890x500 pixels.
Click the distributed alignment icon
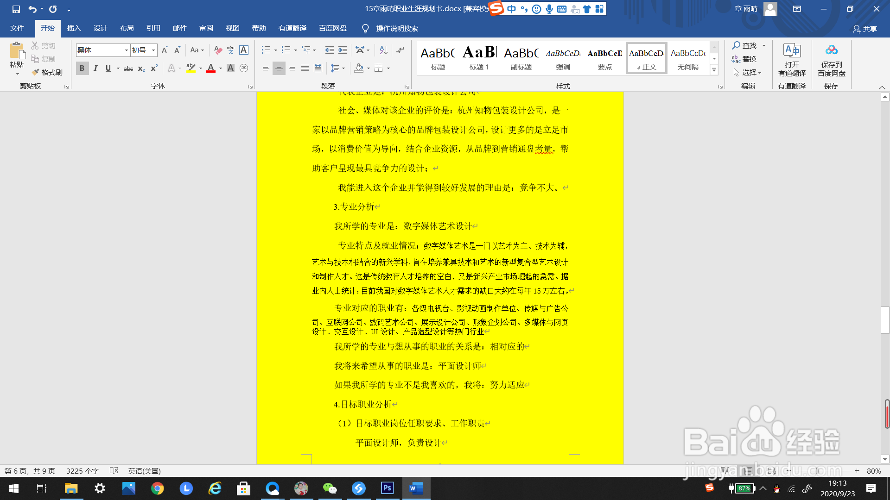tap(318, 68)
